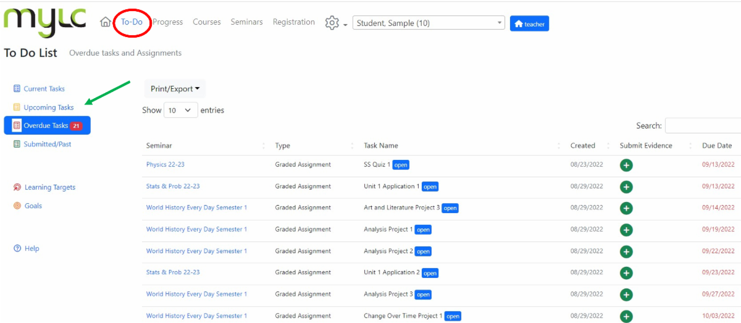This screenshot has height=323, width=741.
Task: Select Upcoming Tasks in the sidebar
Action: pos(48,107)
